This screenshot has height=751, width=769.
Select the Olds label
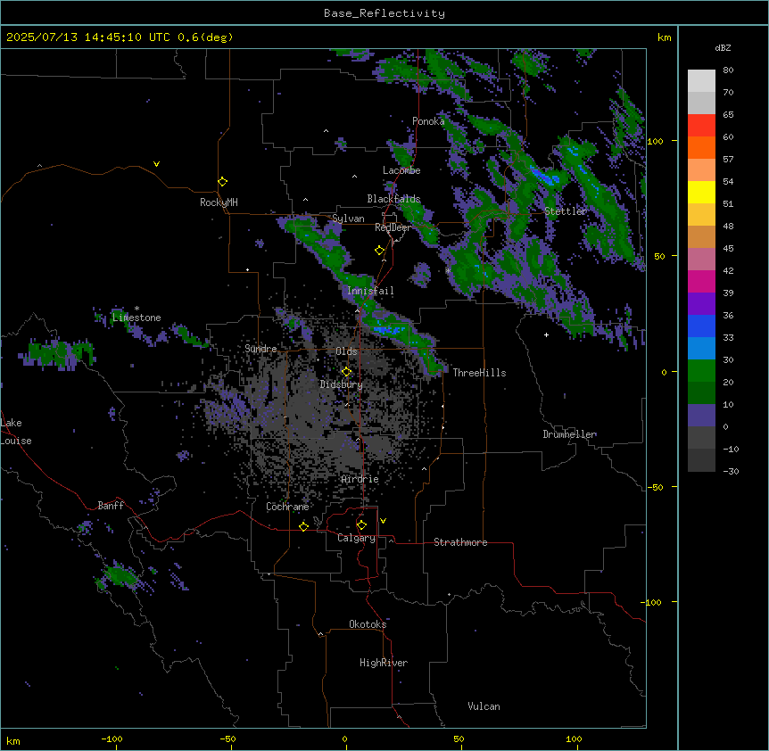pyautogui.click(x=346, y=351)
